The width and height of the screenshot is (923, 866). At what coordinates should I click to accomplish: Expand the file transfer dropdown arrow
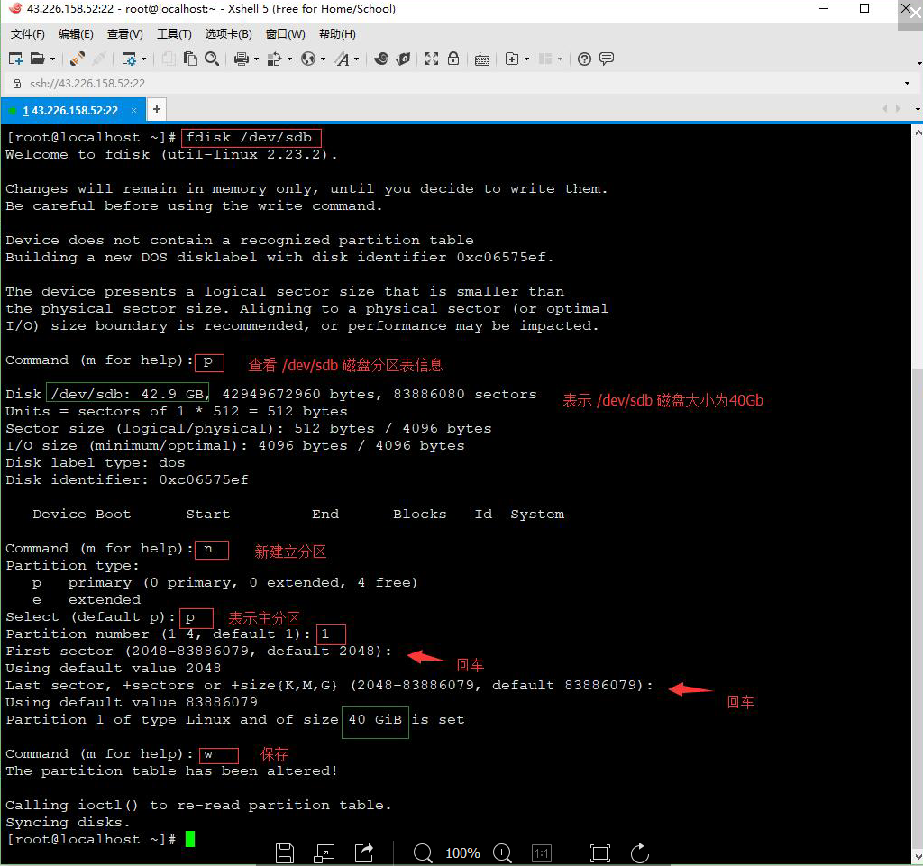pyautogui.click(x=289, y=59)
